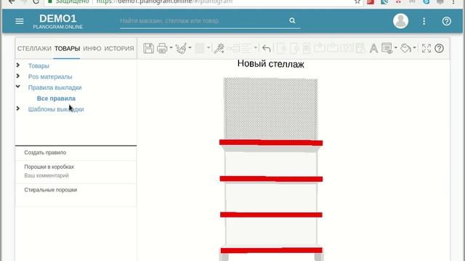Bookmark page with browser star icon

(357, 1)
